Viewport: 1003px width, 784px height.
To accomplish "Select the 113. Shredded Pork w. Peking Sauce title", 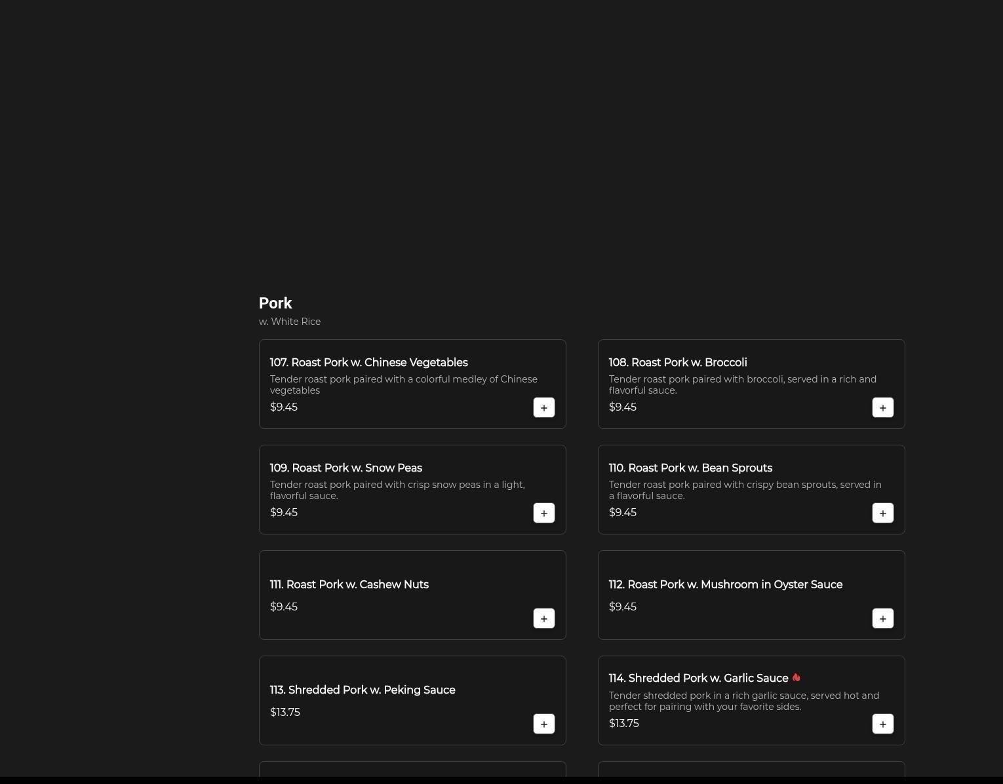I will pos(363,690).
